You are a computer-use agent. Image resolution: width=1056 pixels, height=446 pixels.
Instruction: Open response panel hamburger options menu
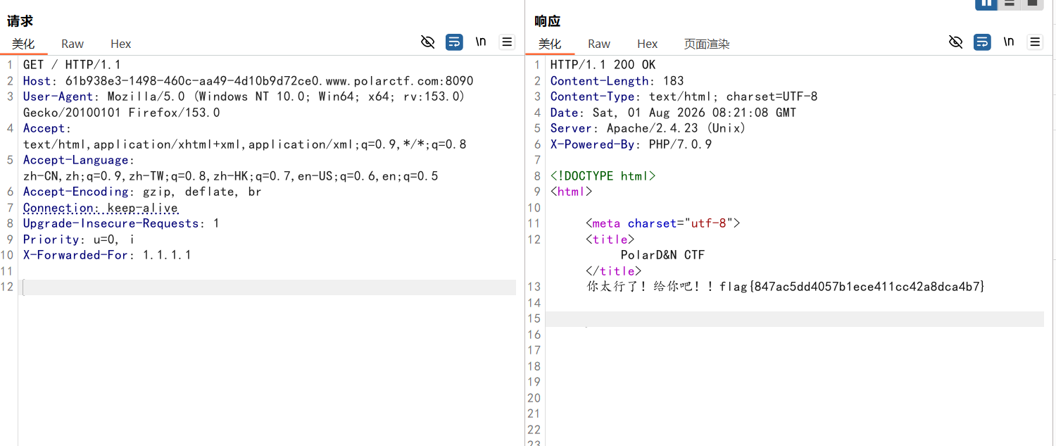(1035, 42)
